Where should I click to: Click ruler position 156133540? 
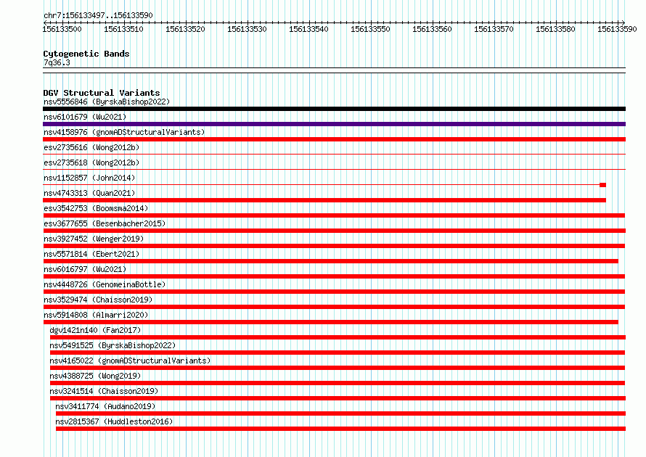(x=308, y=29)
